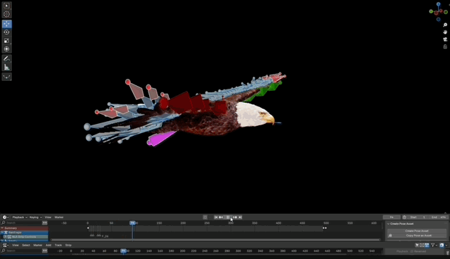Pause the animation playback
Image resolution: width=450 pixels, height=259 pixels.
click(x=228, y=217)
